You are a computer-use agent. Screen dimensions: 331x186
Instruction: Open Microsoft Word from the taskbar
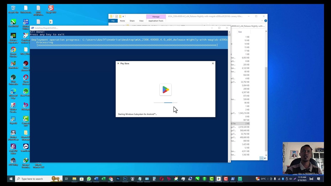pos(96,179)
